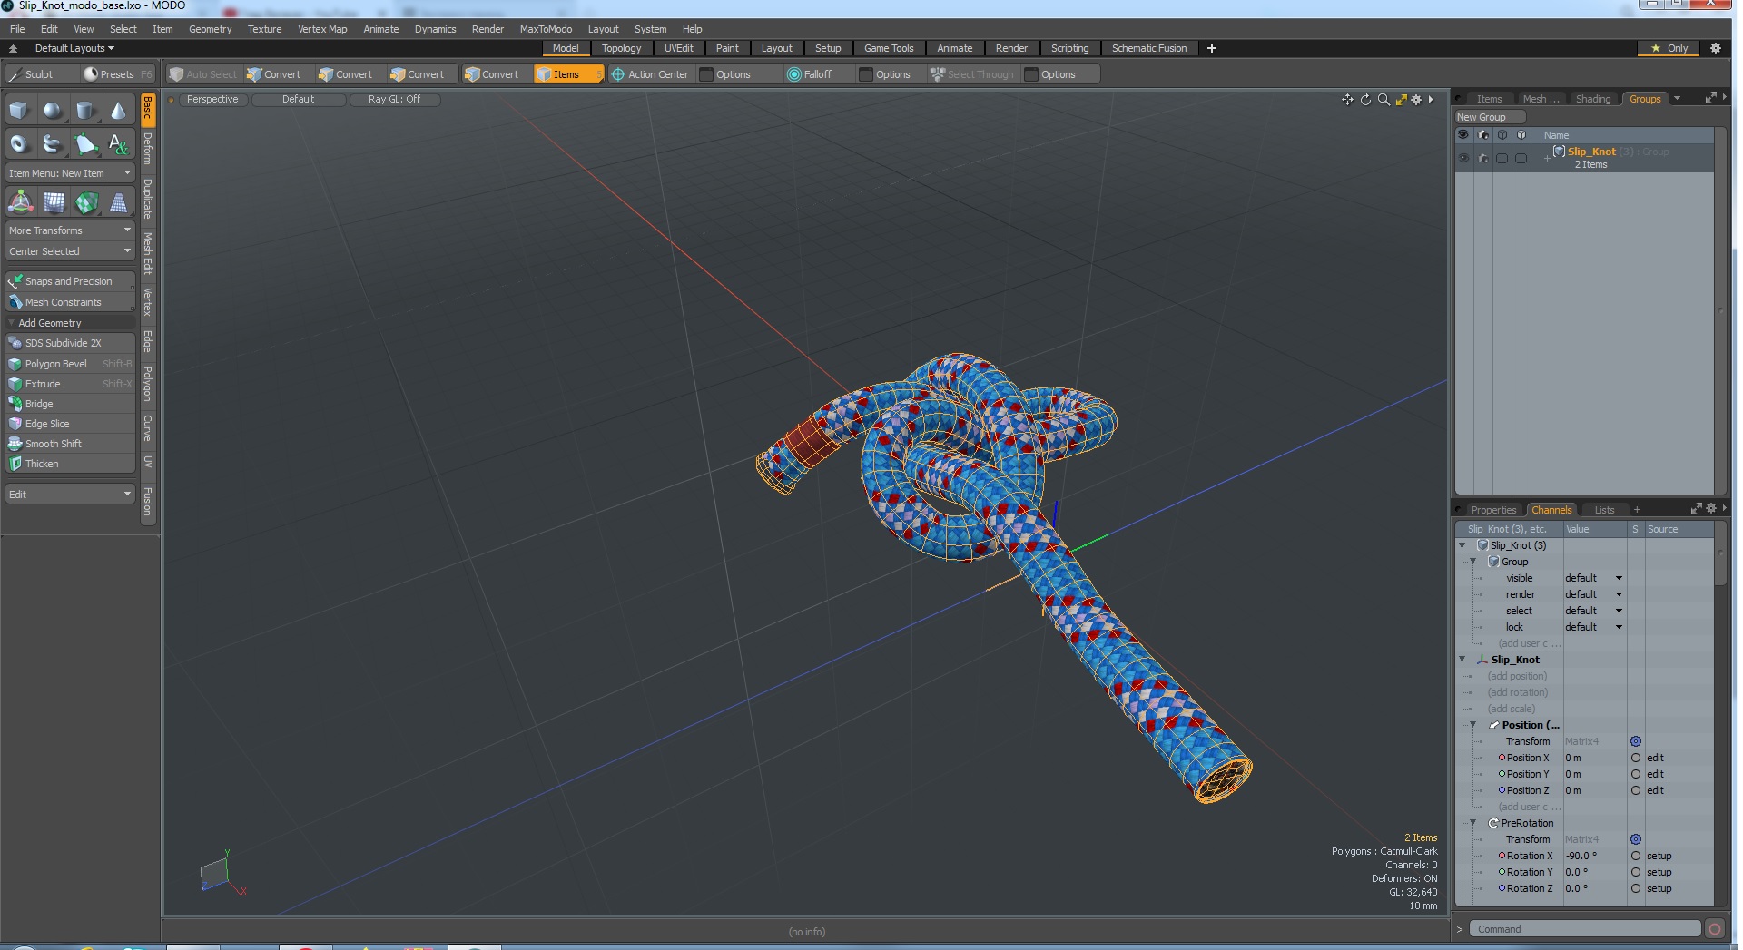Image resolution: width=1743 pixels, height=950 pixels.
Task: Activate the checkered cube transform icon
Action: point(86,202)
